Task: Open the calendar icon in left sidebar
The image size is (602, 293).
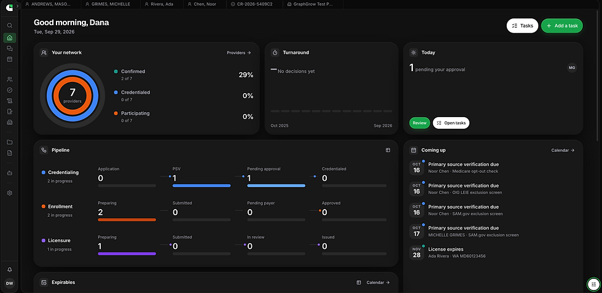Action: [x=10, y=59]
